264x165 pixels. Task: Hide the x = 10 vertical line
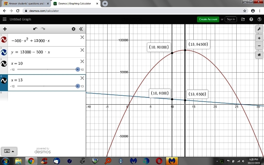(x=4, y=64)
